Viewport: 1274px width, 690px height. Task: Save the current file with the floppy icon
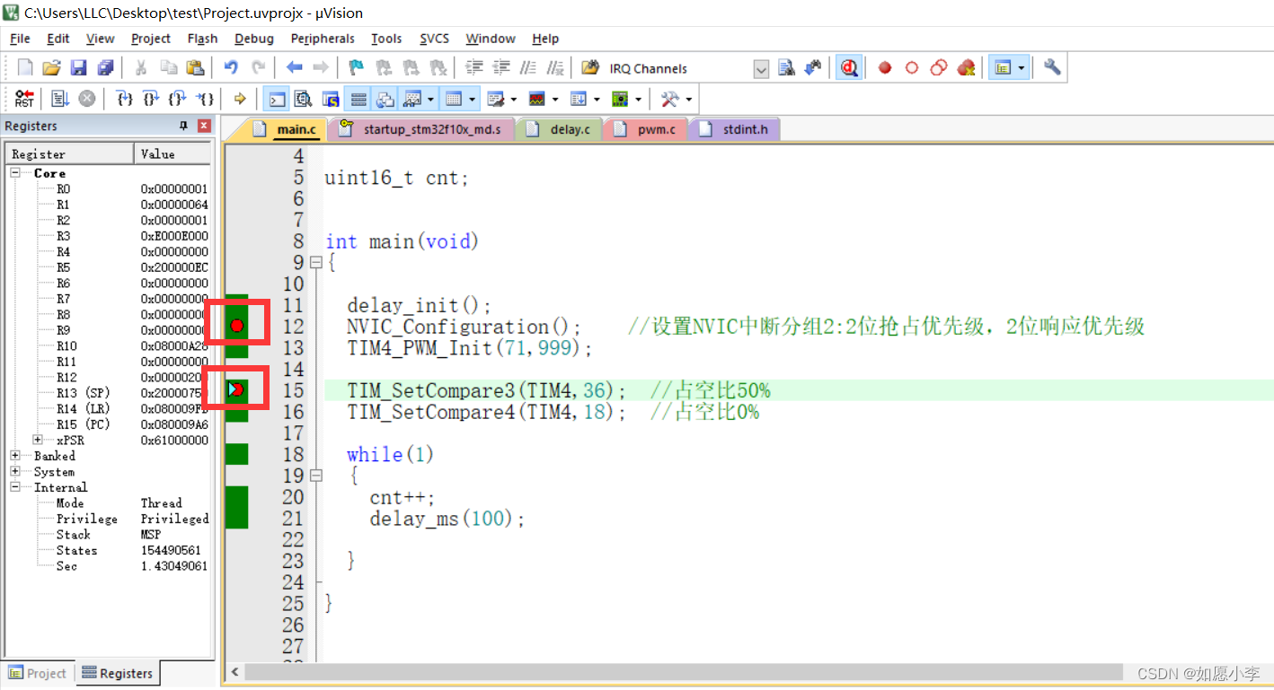coord(78,67)
